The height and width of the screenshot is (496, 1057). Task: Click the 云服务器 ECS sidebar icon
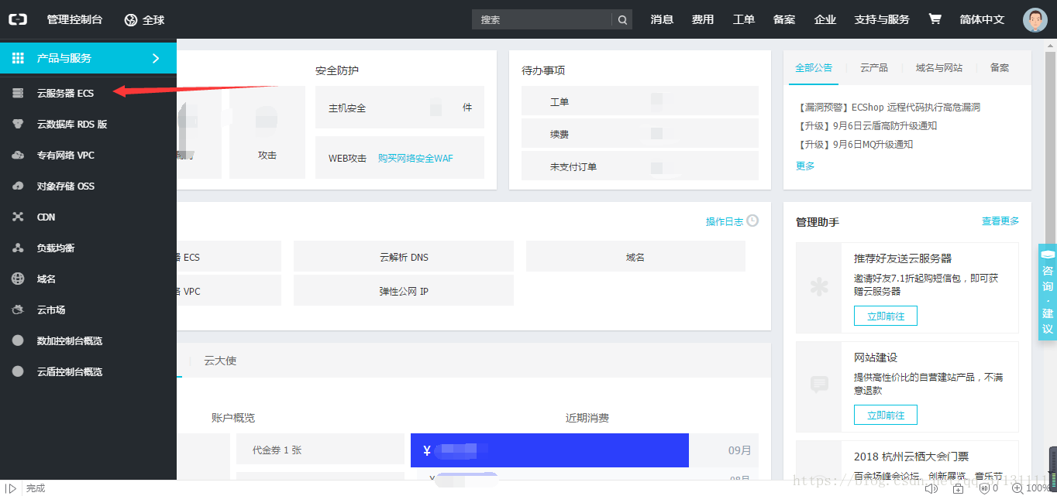click(x=18, y=93)
